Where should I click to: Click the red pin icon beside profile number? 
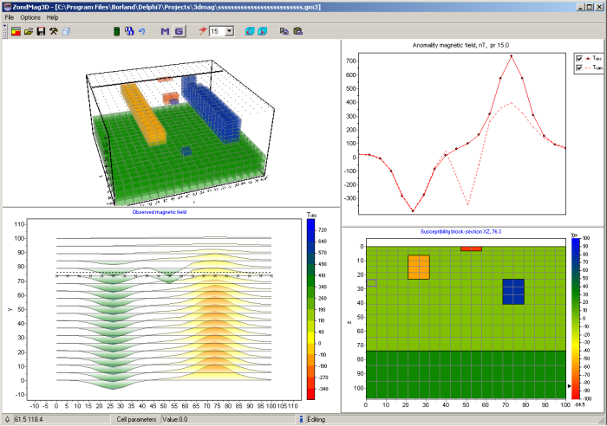[201, 31]
